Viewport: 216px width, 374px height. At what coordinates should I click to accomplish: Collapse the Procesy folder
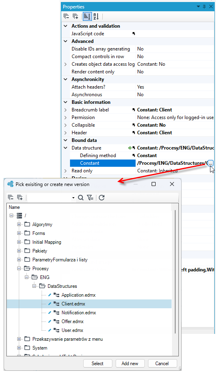(19, 269)
